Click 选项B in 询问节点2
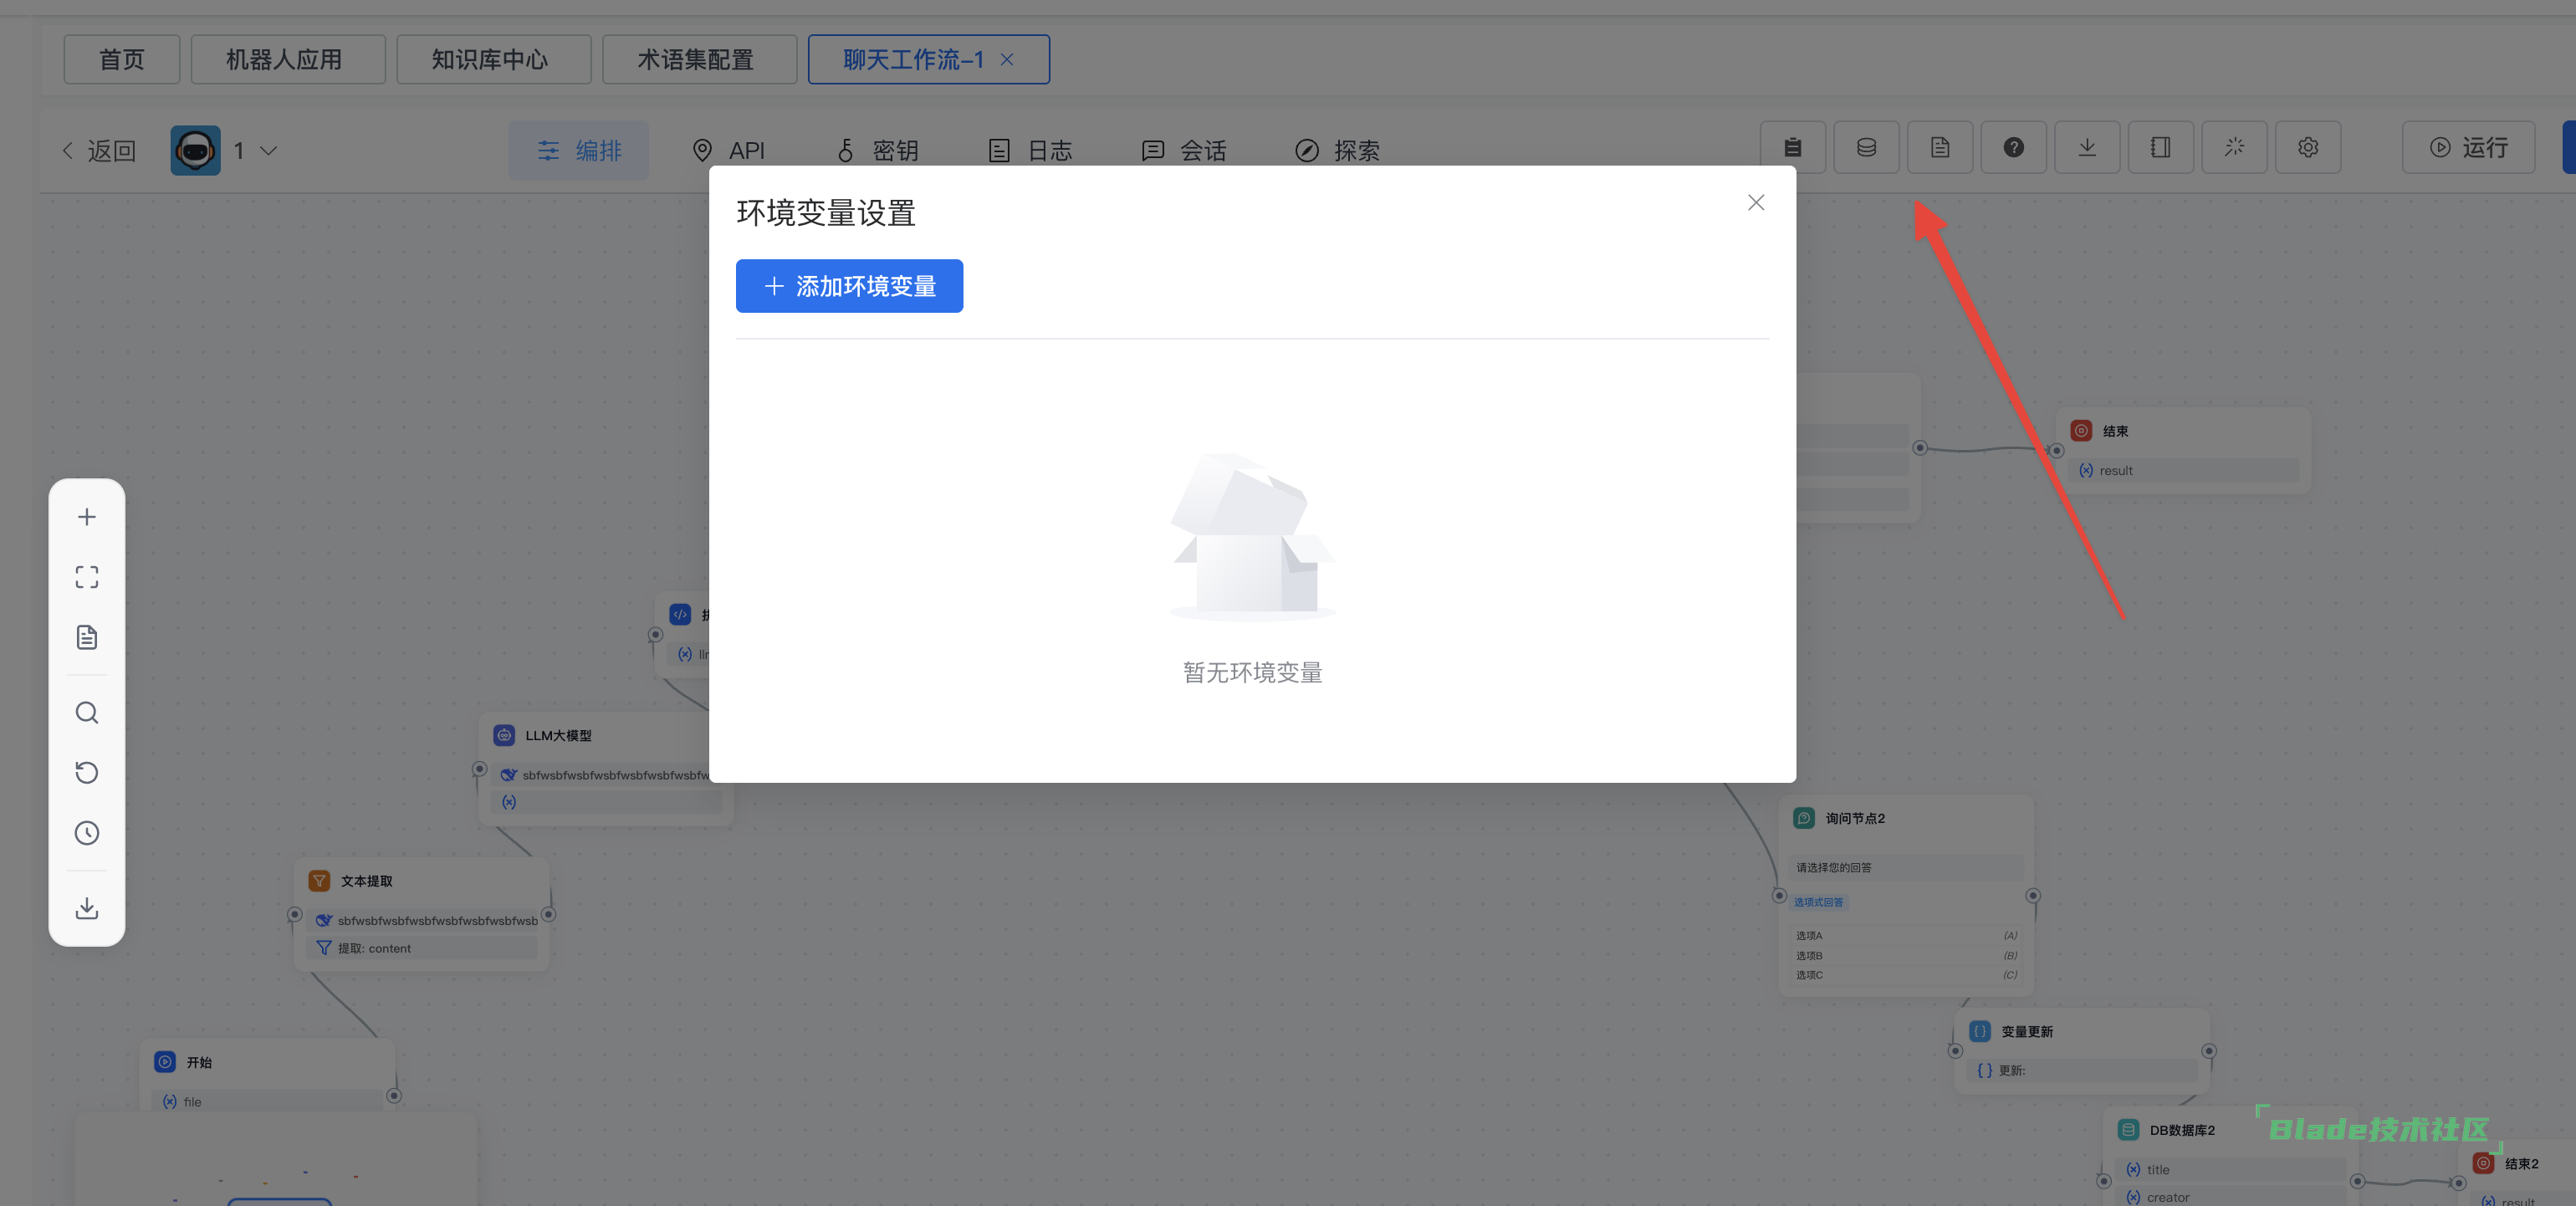 point(1906,955)
